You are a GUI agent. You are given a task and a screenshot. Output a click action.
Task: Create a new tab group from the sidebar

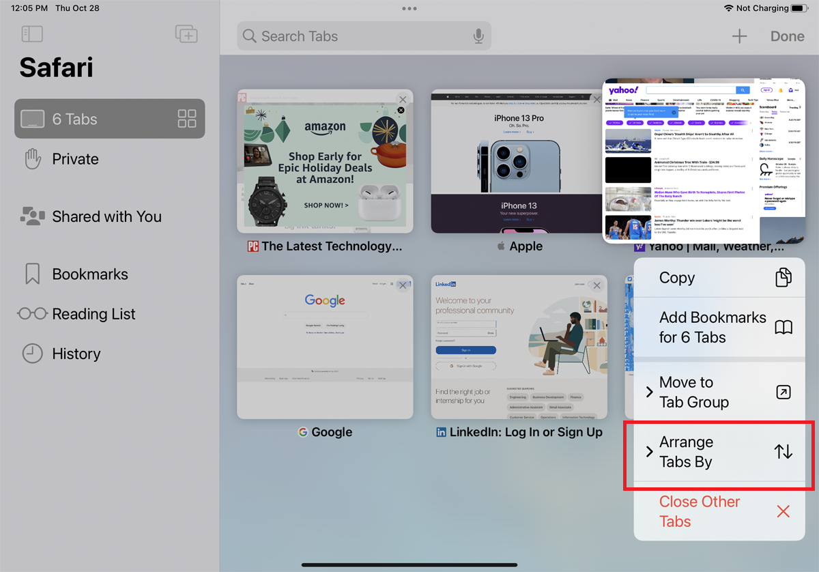tap(186, 34)
